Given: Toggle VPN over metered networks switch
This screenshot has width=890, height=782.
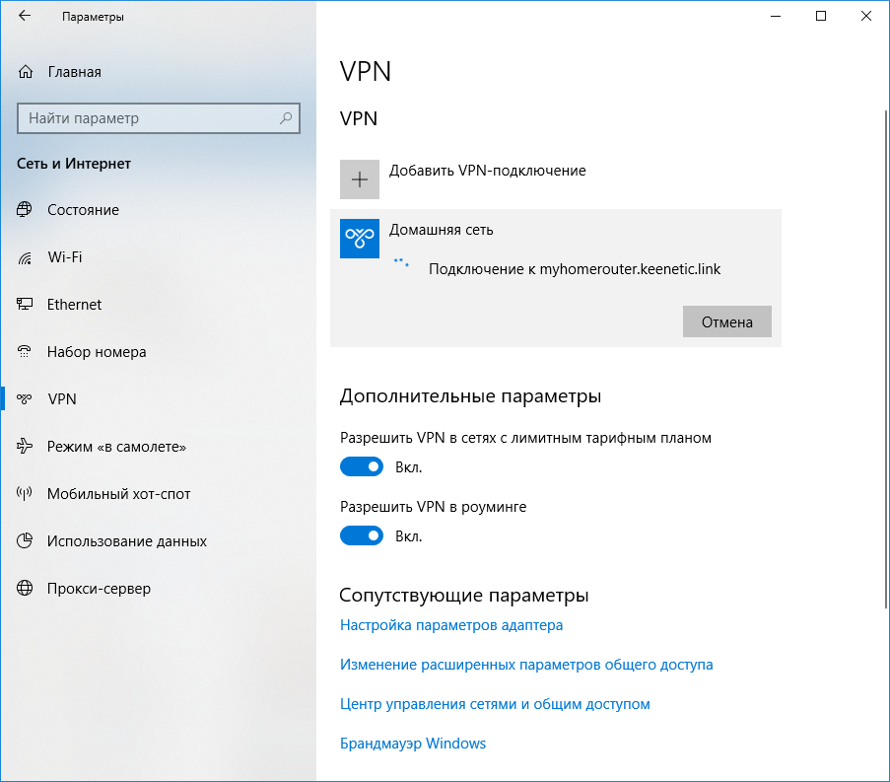Looking at the screenshot, I should [x=362, y=466].
